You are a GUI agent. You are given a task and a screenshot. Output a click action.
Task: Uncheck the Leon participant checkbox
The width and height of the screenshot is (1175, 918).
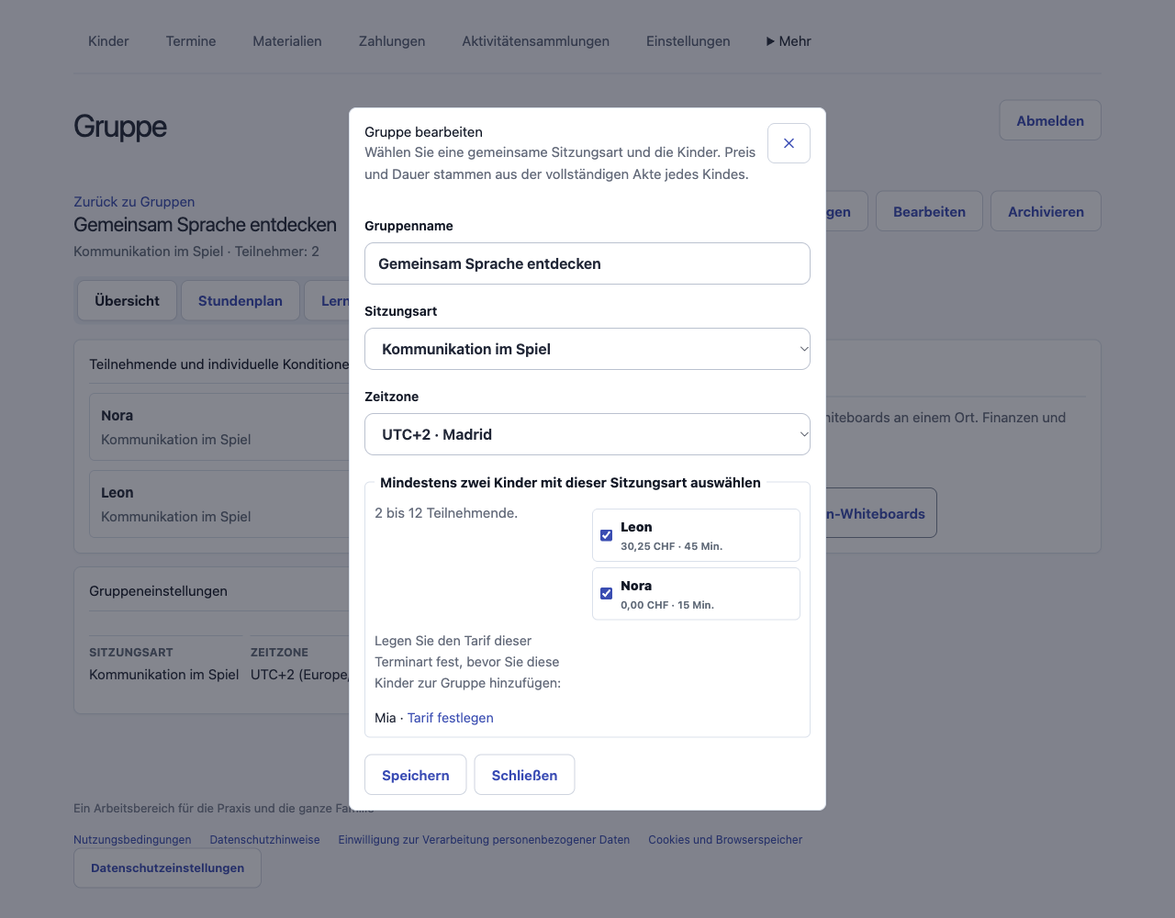(606, 535)
